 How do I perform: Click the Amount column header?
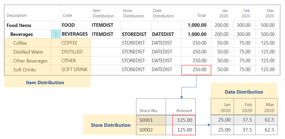(x=184, y=110)
